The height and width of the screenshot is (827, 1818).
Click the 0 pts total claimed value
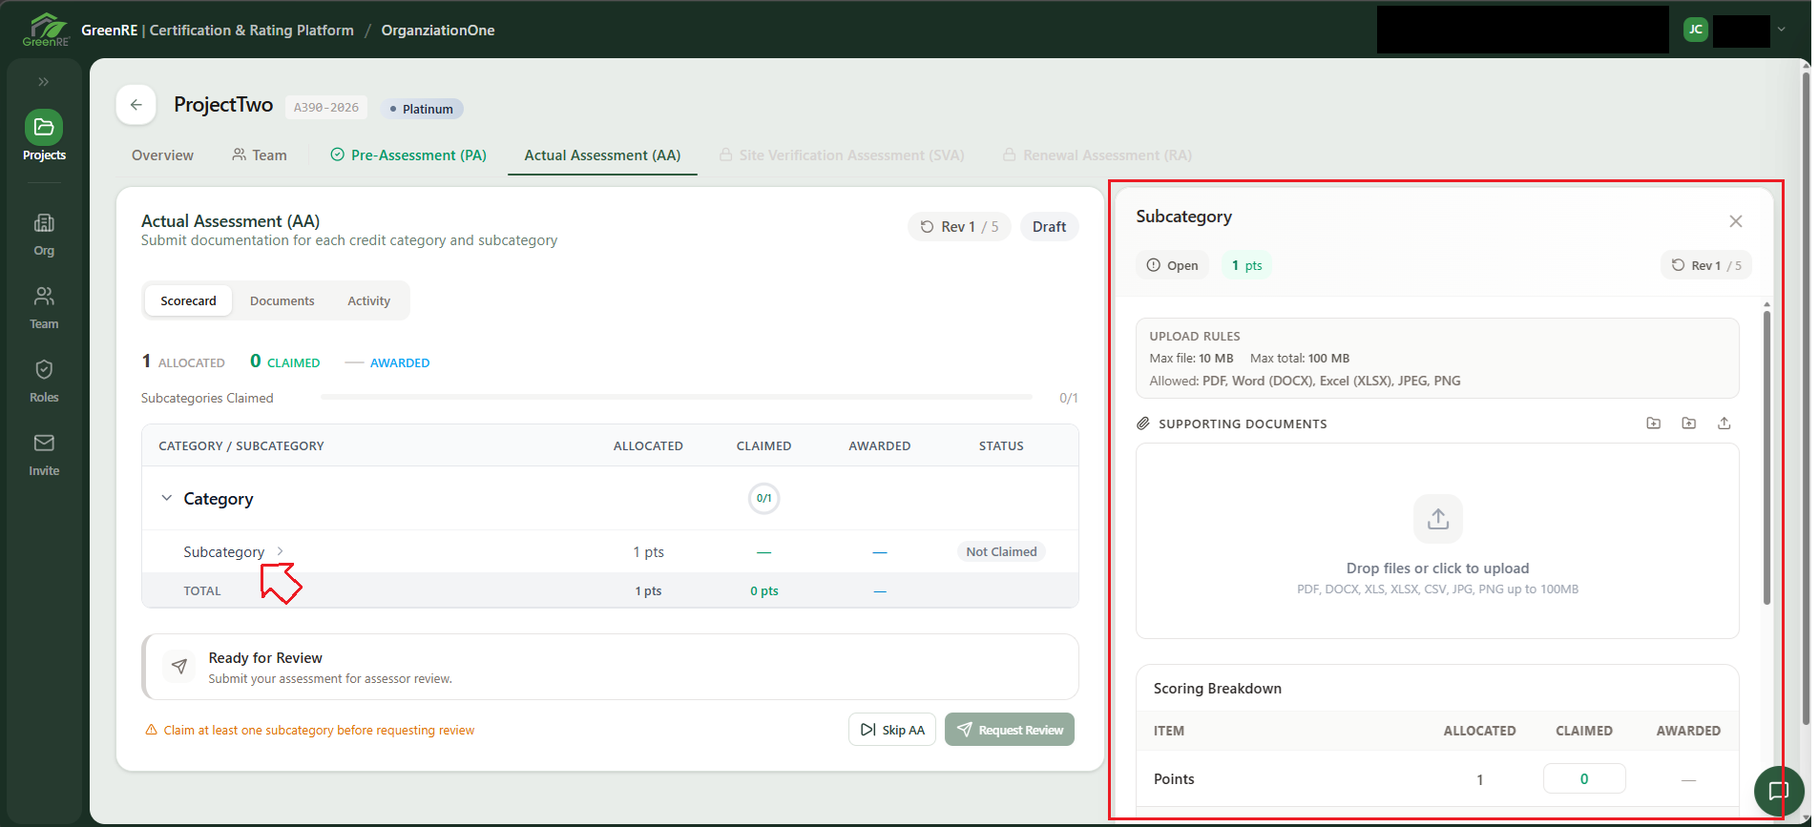[x=763, y=590]
